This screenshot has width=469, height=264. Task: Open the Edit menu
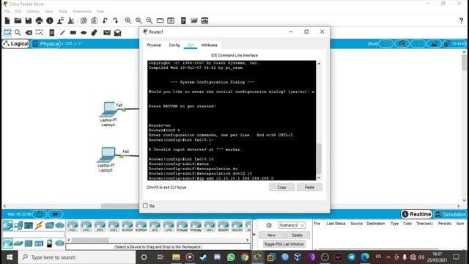18,12
